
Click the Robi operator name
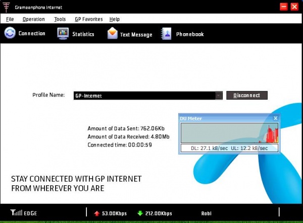coord(206,213)
